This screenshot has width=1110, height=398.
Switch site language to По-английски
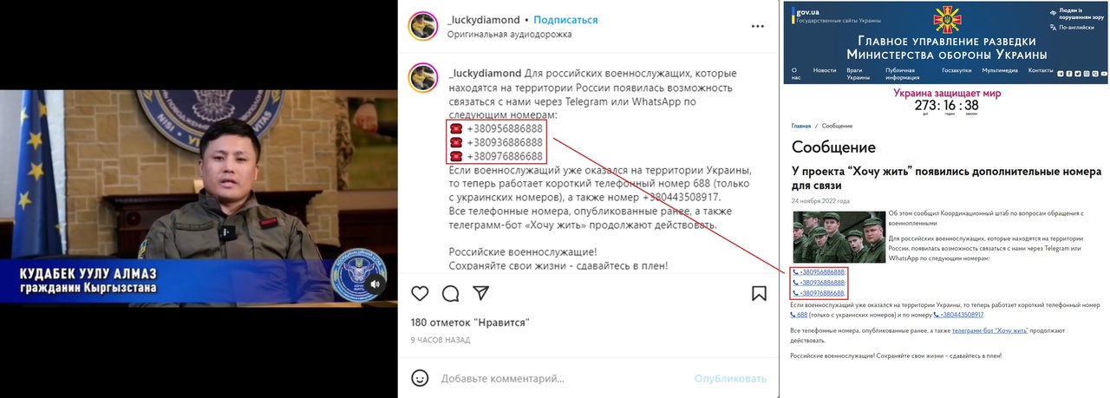click(x=1074, y=28)
